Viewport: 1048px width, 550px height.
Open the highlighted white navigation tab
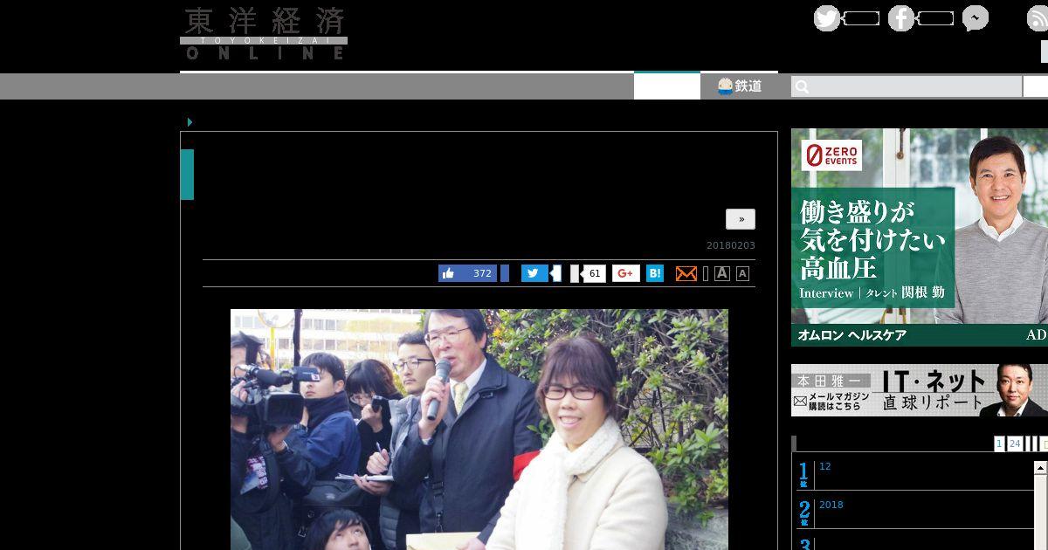click(667, 86)
